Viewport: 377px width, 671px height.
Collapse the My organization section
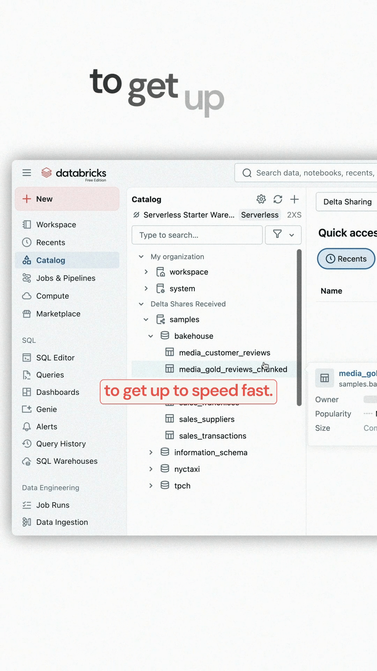(141, 257)
